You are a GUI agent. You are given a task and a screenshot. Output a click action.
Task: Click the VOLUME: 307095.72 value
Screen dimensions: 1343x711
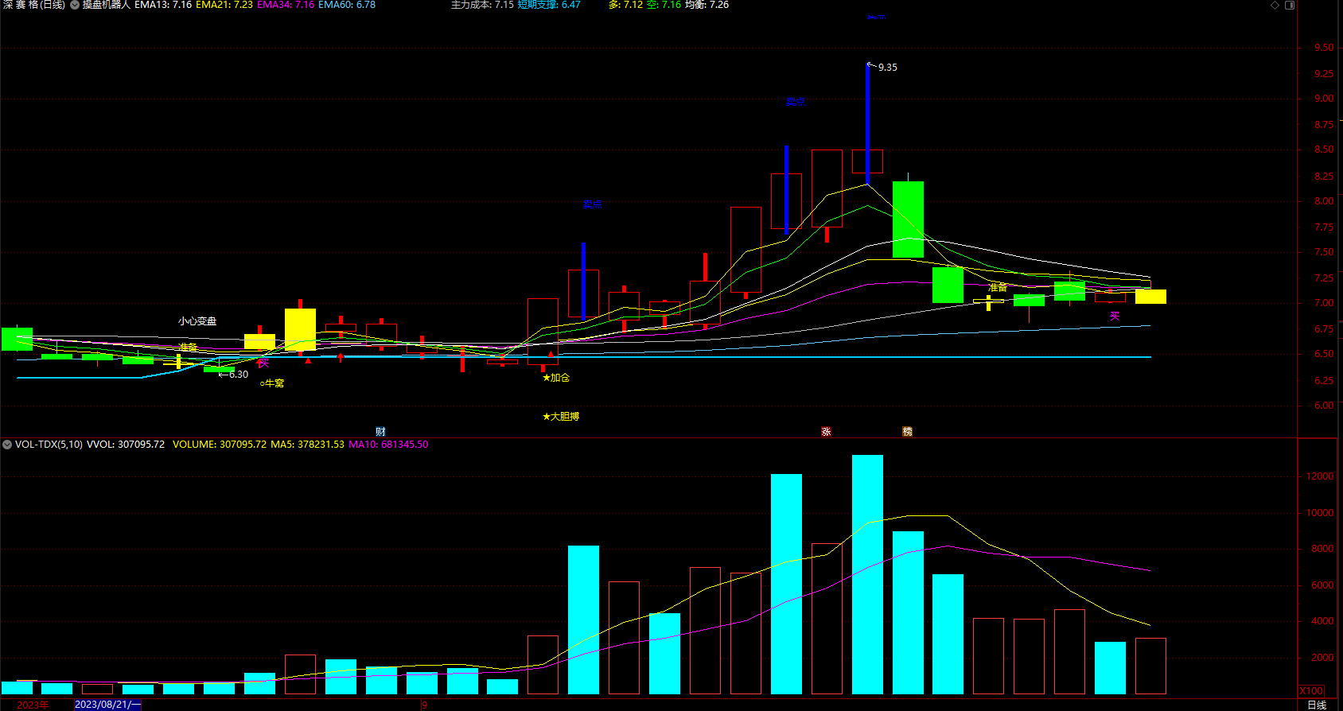[220, 445]
